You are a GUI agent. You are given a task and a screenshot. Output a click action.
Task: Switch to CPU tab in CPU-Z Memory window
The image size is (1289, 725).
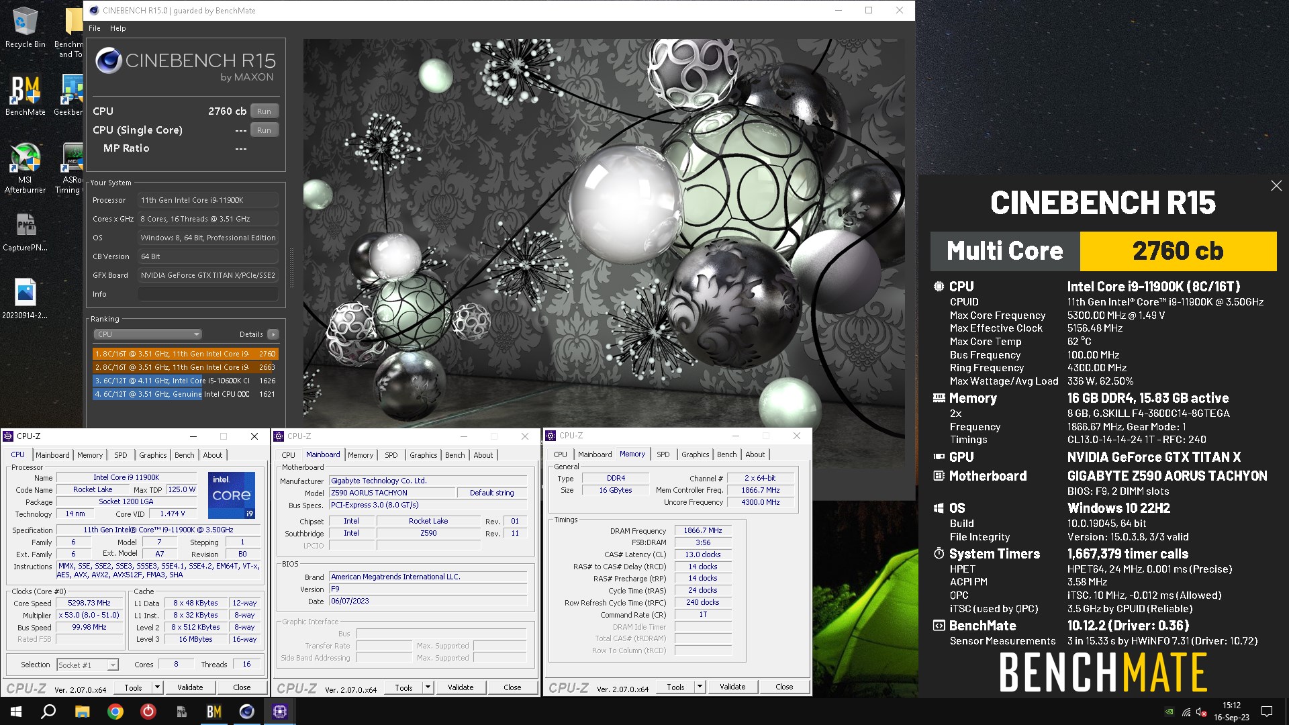[560, 454]
